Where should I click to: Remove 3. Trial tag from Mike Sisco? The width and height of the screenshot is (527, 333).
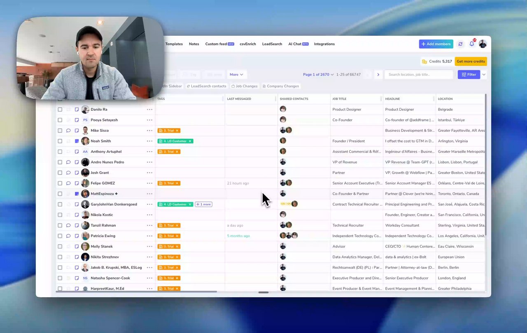tap(177, 130)
